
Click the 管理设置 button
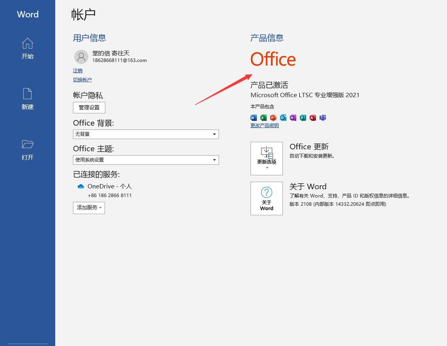pyautogui.click(x=89, y=107)
